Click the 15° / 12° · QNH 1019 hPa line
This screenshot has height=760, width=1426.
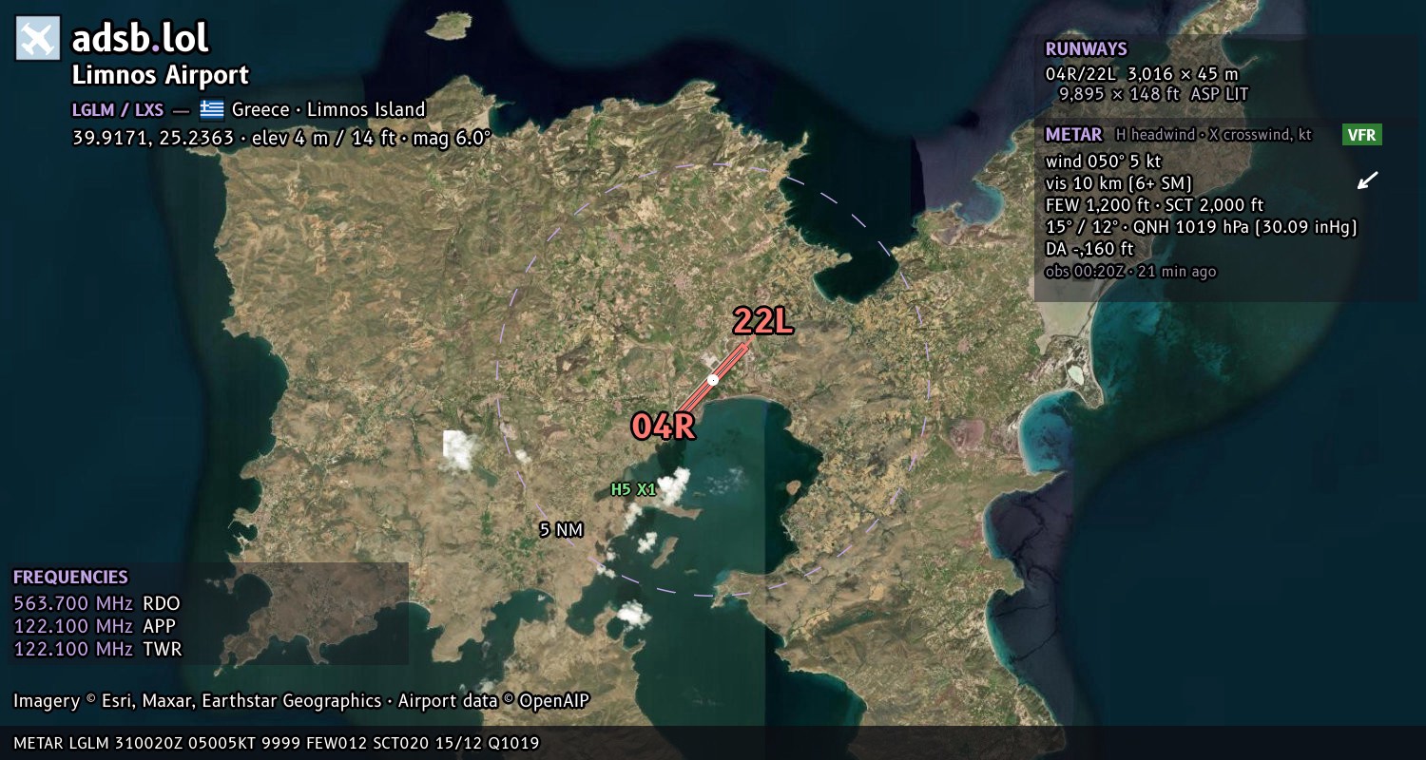click(1201, 227)
